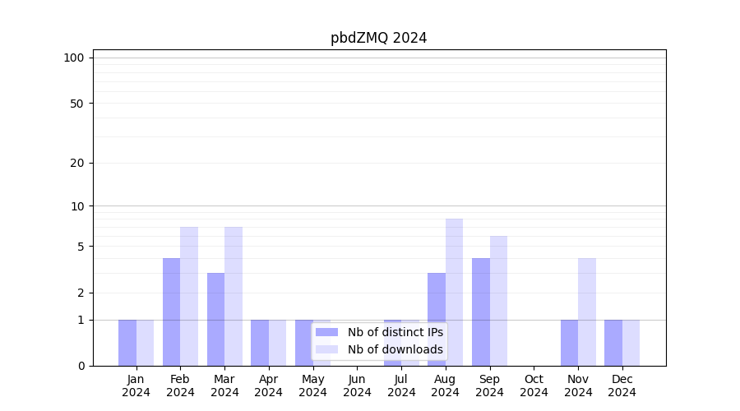Click the Nb of distinct IPs legend swatch
This screenshot has width=740, height=411.
pyautogui.click(x=326, y=332)
